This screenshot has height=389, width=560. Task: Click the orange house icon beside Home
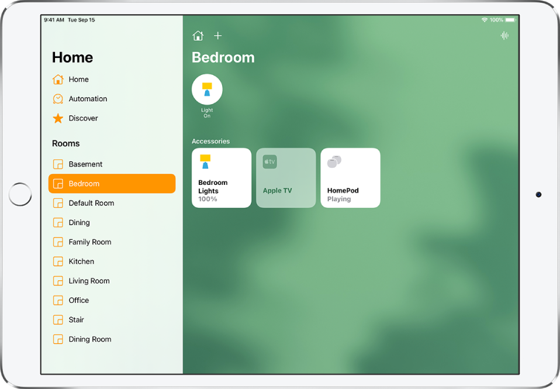click(x=58, y=80)
